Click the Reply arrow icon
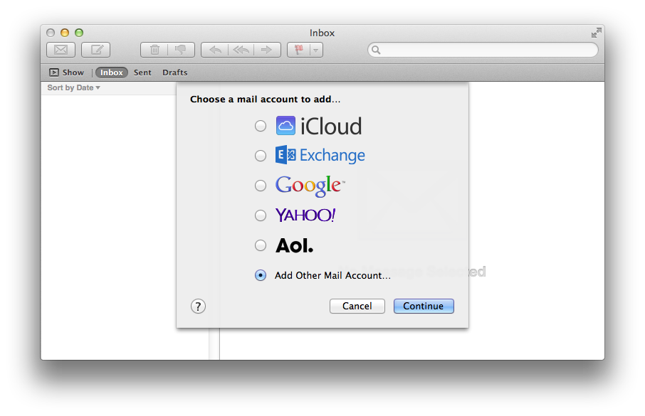This screenshot has width=645, height=416. tap(215, 50)
